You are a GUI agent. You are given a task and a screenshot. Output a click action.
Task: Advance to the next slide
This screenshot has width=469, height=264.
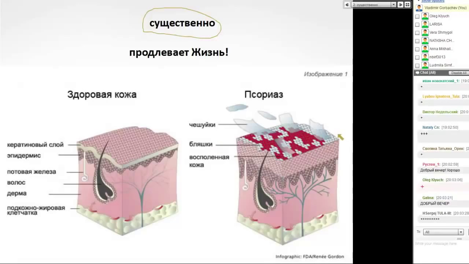[x=400, y=5]
